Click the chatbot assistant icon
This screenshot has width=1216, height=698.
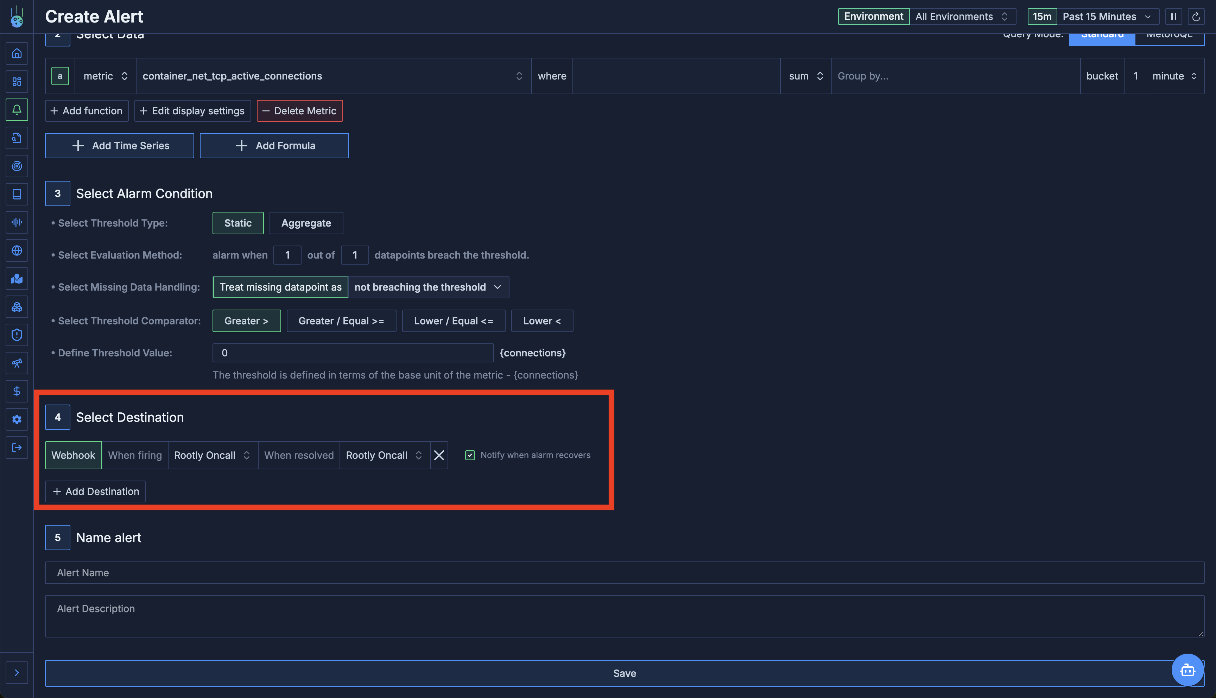tap(1187, 670)
